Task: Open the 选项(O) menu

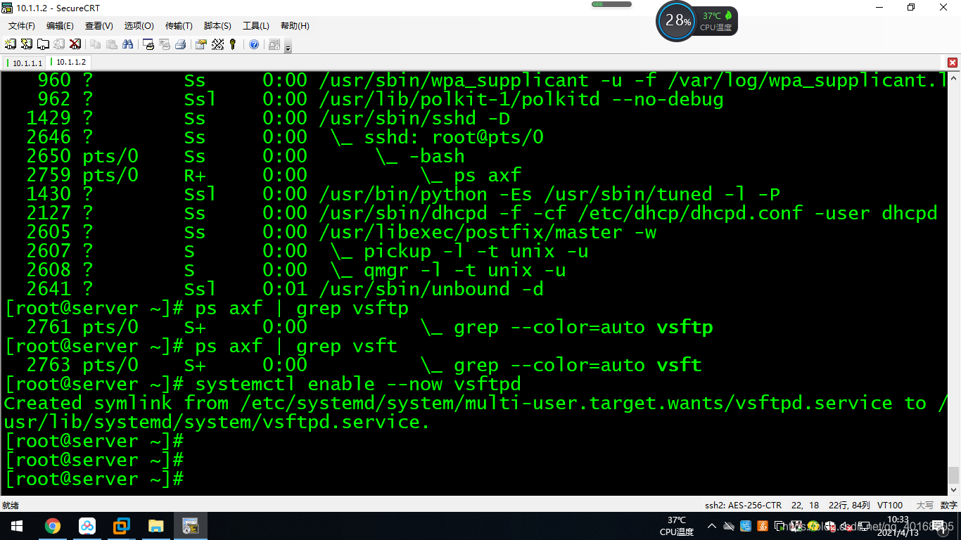Action: [139, 26]
